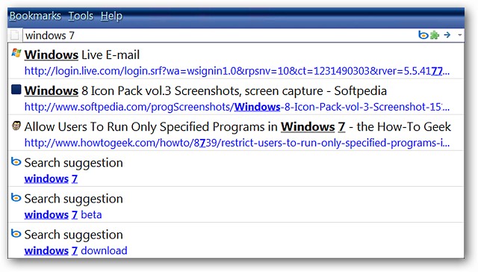Select Windows 8 Icon Pack Softpedia result
The image size is (478, 272).
(205, 91)
